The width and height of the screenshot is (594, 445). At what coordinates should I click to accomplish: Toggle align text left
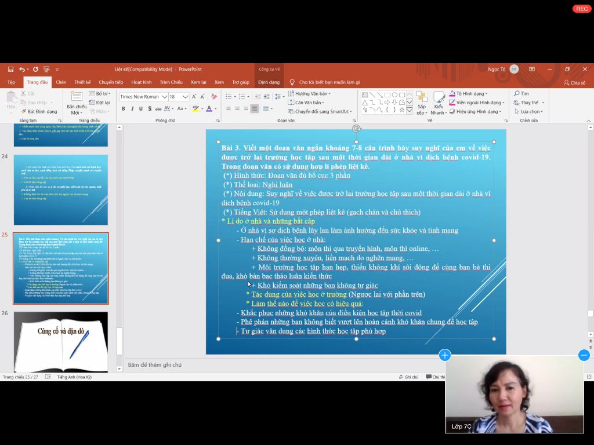(229, 109)
